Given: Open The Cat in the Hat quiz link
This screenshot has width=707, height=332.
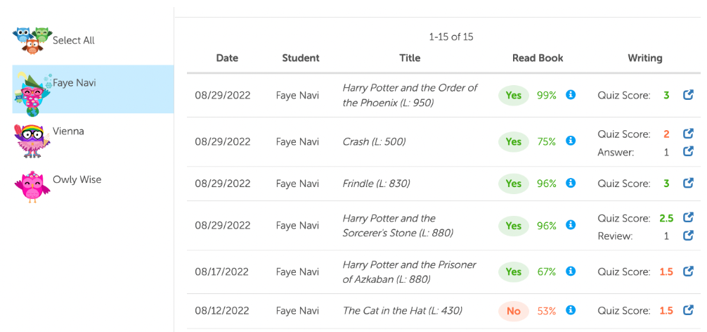Looking at the screenshot, I should tap(689, 310).
